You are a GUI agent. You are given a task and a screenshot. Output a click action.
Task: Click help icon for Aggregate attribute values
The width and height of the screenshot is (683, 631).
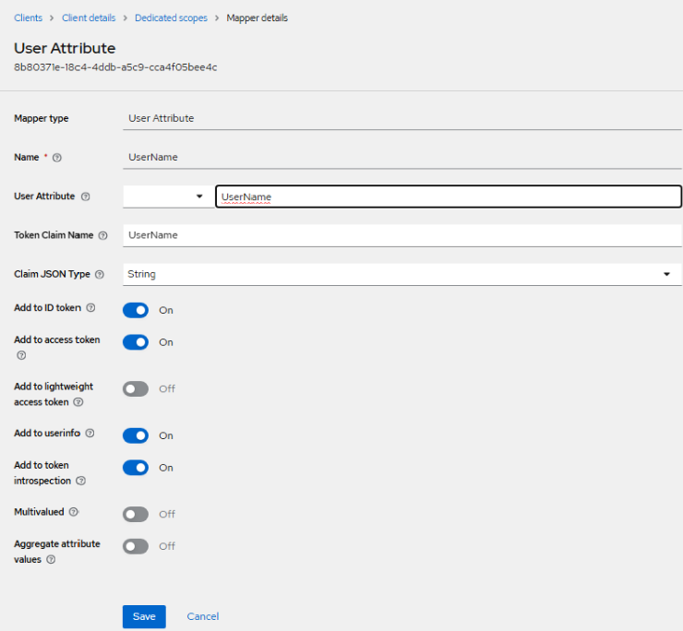(51, 560)
